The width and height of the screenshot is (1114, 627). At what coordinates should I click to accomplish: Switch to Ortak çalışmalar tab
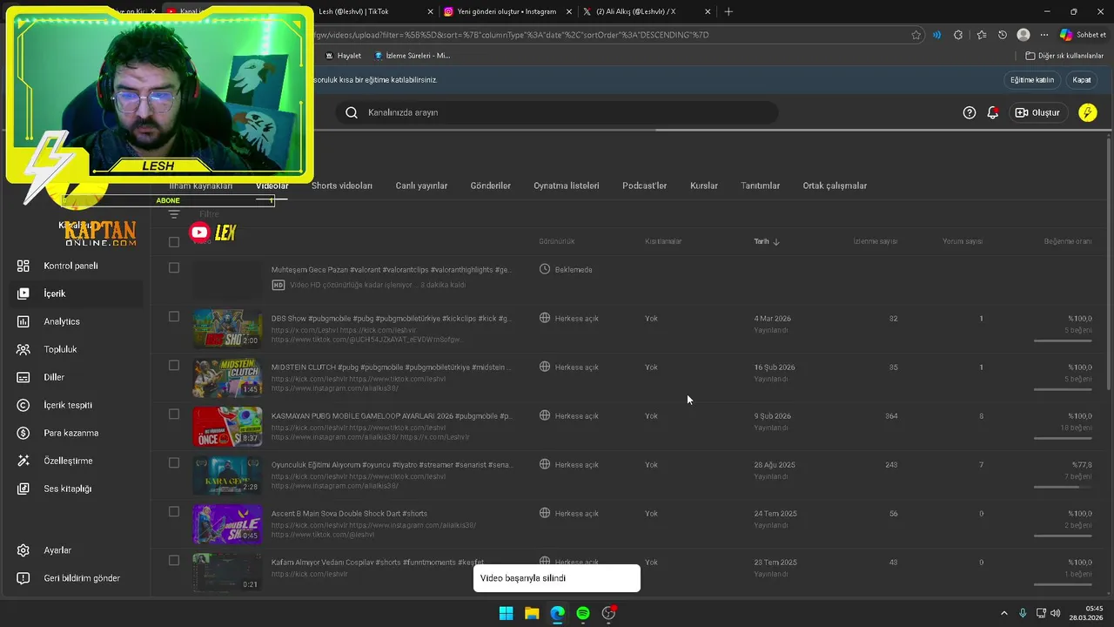[x=835, y=185]
